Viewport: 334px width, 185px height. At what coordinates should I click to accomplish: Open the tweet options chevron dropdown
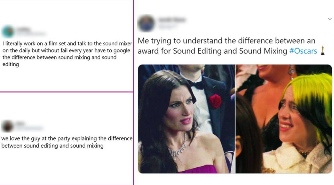coord(330,19)
